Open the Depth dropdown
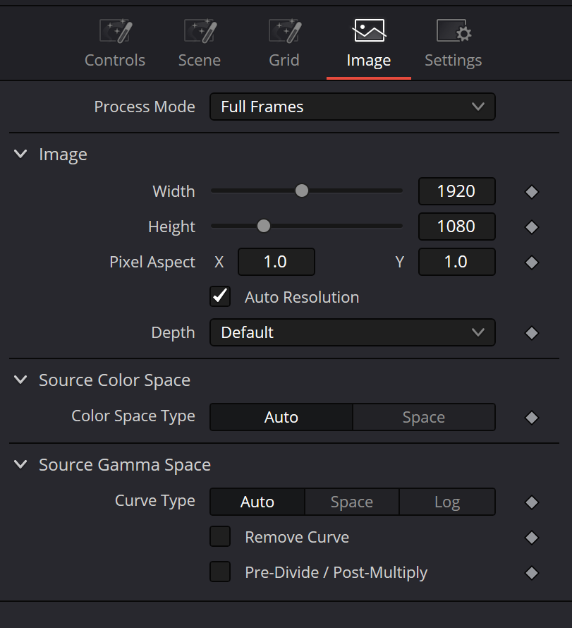The height and width of the screenshot is (628, 572). 353,332
